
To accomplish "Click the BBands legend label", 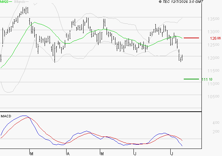I will tap(20, 2).
